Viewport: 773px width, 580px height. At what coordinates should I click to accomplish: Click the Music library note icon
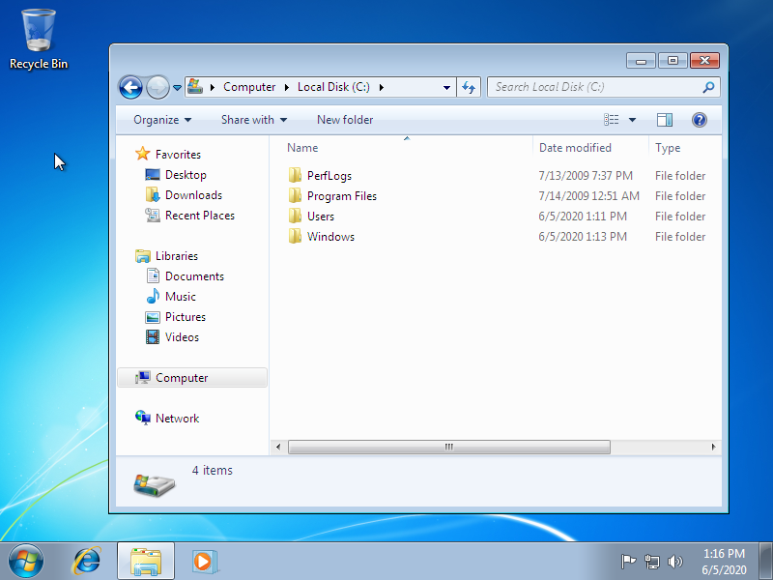pyautogui.click(x=153, y=296)
